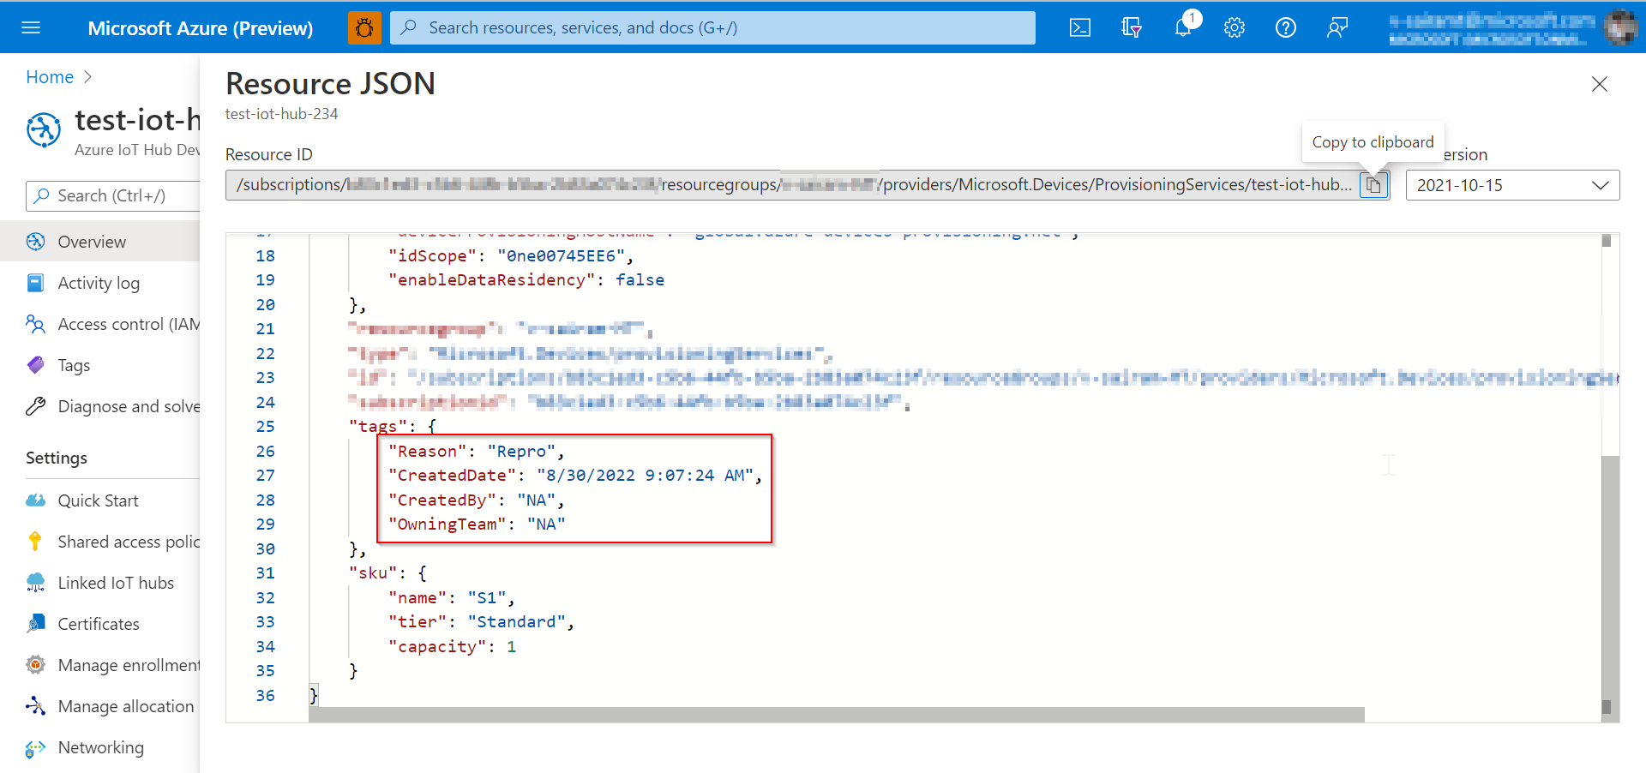Screen dimensions: 1646x773
Task: Click the bug report icon
Action: (364, 27)
